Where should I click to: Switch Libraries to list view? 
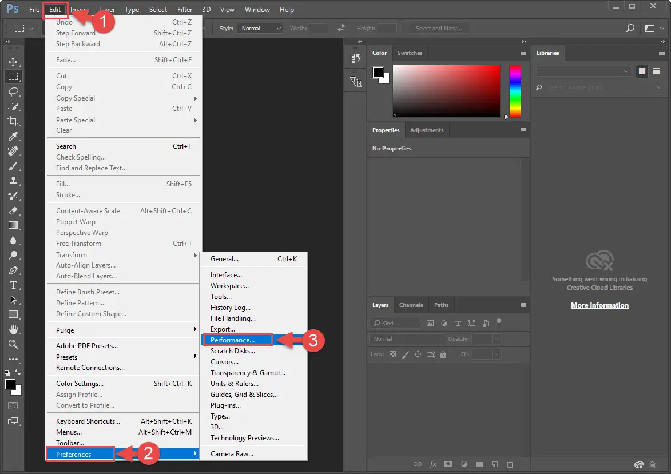coord(655,71)
